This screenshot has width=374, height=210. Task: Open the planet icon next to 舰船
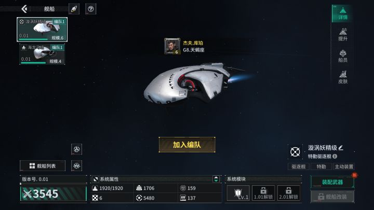click(x=74, y=9)
